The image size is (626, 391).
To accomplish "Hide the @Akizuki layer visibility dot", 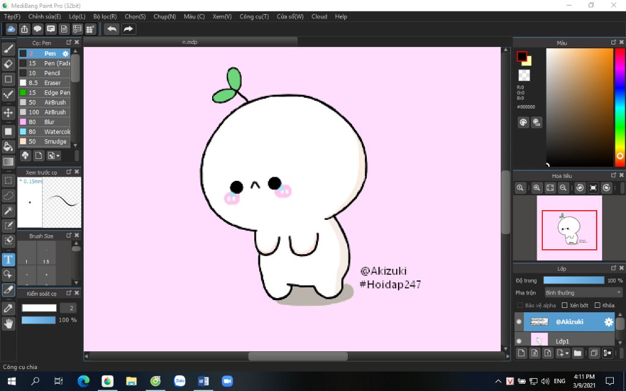I will click(x=519, y=322).
